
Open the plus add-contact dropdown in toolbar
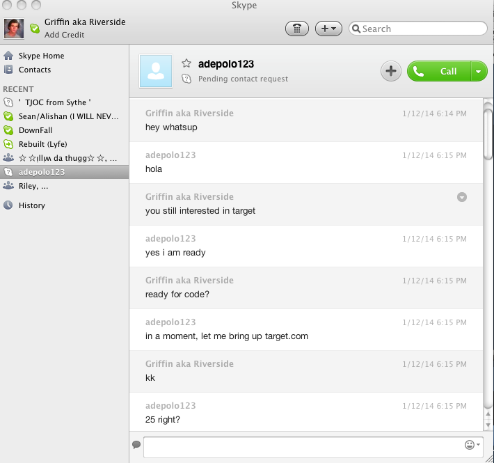pos(328,29)
